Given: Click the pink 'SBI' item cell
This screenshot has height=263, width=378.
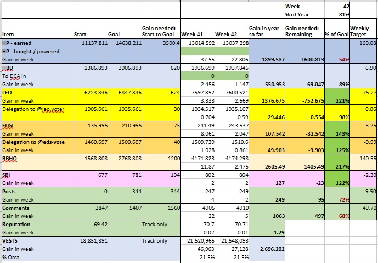Looking at the screenshot, I should (x=36, y=175).
